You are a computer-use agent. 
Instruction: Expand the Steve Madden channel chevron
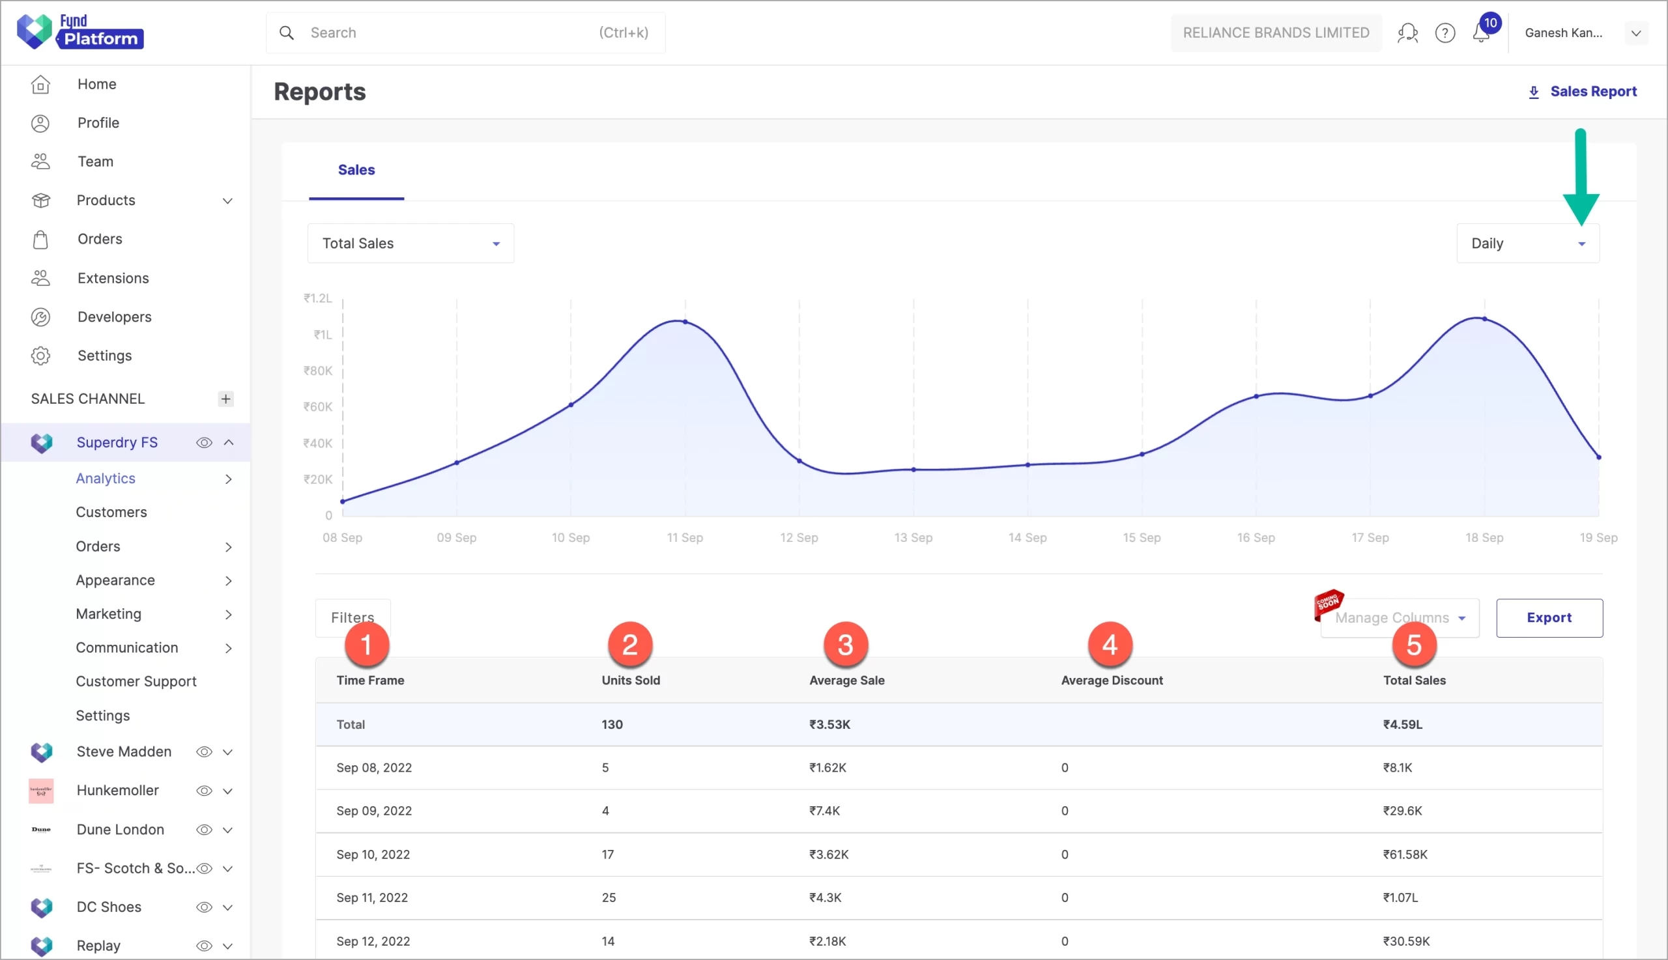(x=227, y=752)
